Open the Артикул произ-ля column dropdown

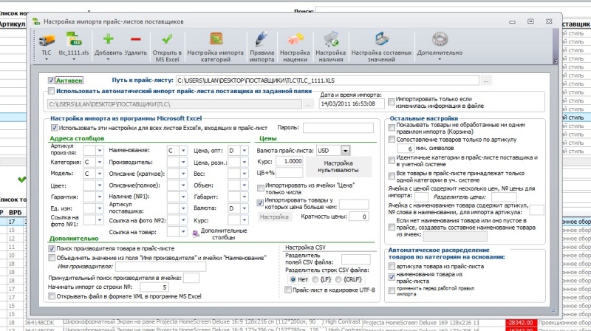coord(100,151)
